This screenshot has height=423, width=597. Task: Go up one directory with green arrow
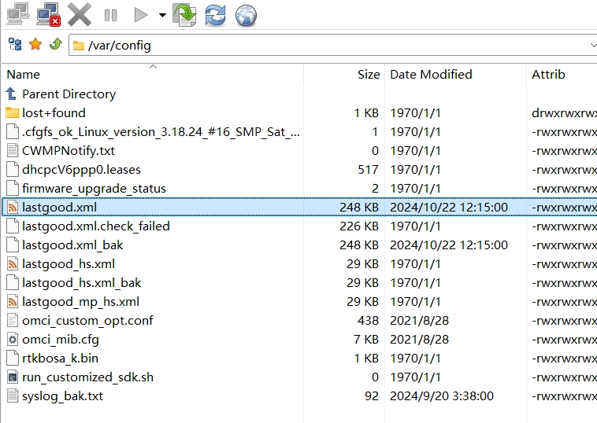pos(55,45)
